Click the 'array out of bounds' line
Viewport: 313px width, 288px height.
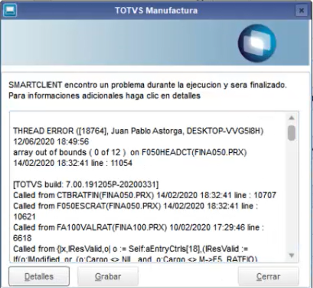point(130,152)
